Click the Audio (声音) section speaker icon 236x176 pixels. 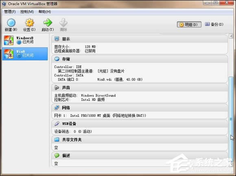pos(57,87)
